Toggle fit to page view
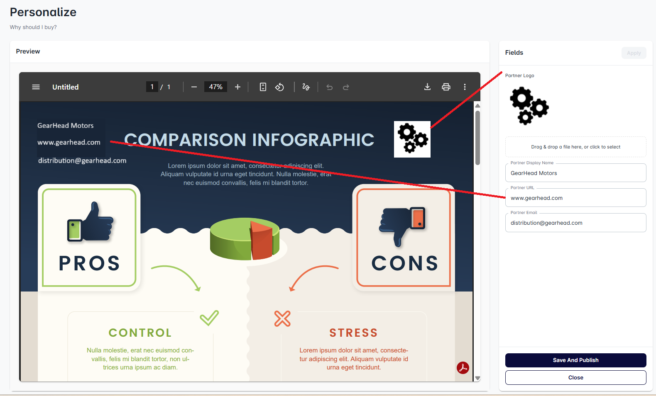This screenshot has height=396, width=656. (263, 87)
